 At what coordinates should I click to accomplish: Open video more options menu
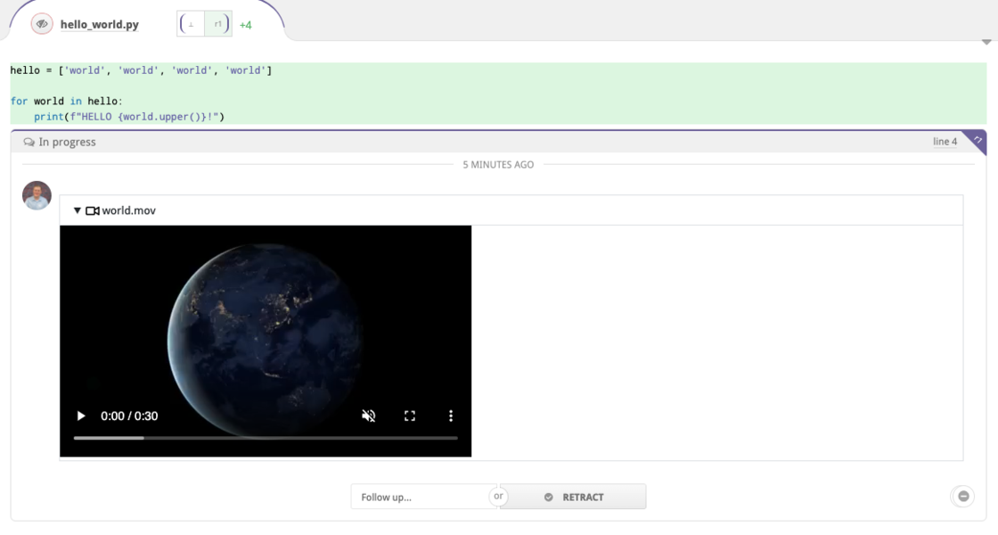(451, 416)
